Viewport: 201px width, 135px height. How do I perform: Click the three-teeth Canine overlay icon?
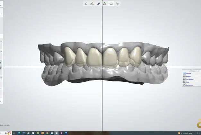point(184,82)
